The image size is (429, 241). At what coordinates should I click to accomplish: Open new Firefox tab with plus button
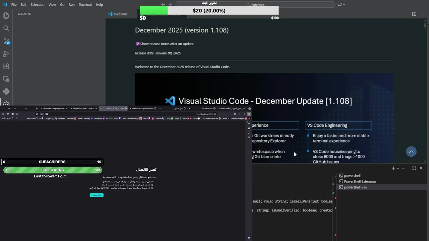[x=37, y=108]
